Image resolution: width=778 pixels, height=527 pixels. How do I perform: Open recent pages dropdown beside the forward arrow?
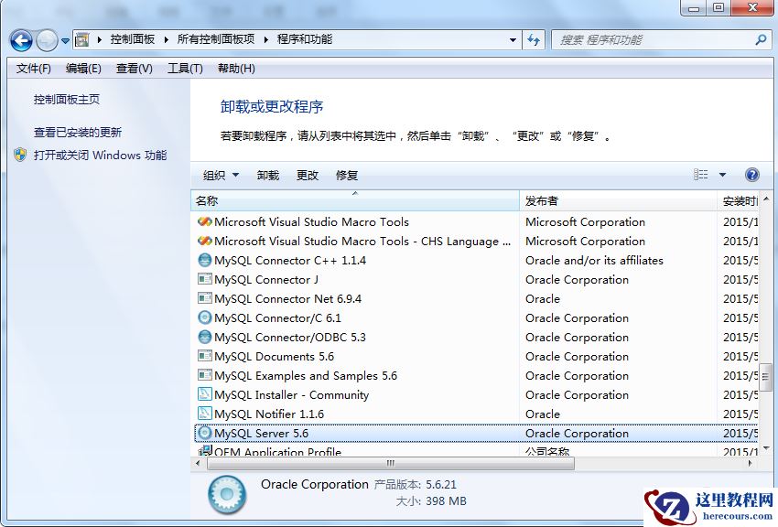(x=65, y=41)
